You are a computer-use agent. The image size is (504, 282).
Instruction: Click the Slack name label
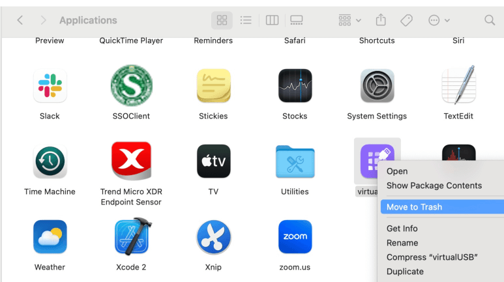click(50, 116)
